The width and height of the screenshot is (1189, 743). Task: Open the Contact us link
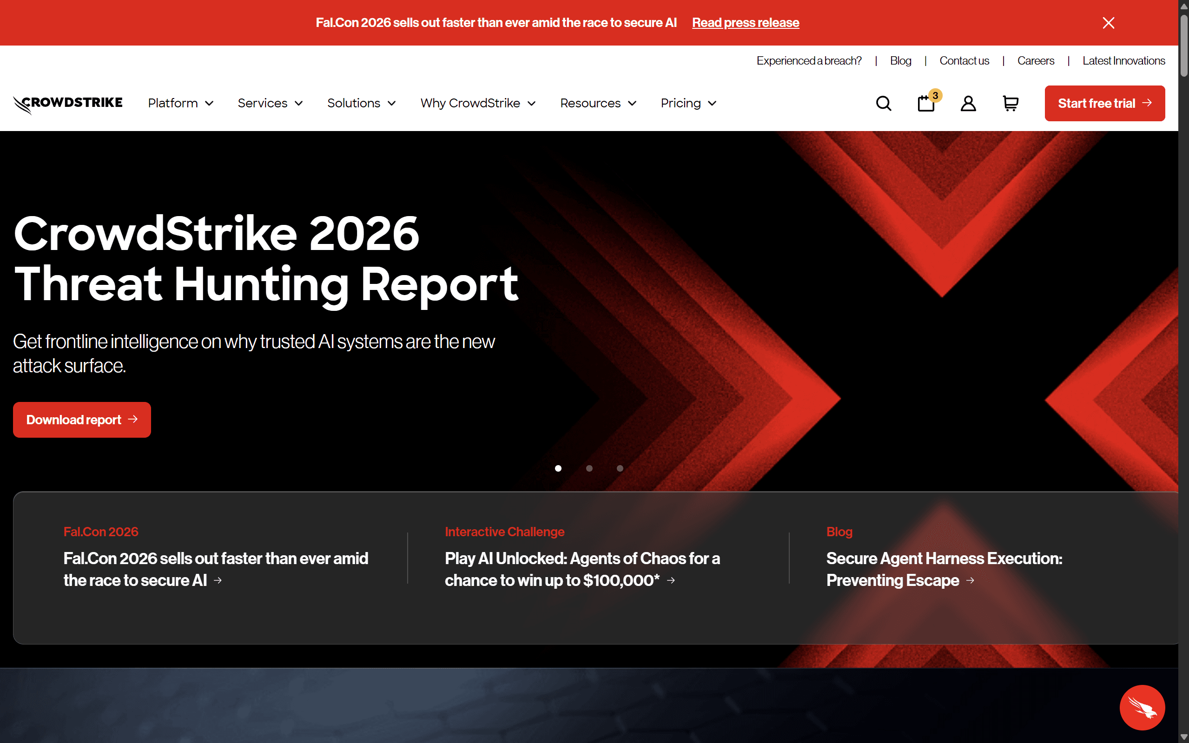pyautogui.click(x=964, y=60)
